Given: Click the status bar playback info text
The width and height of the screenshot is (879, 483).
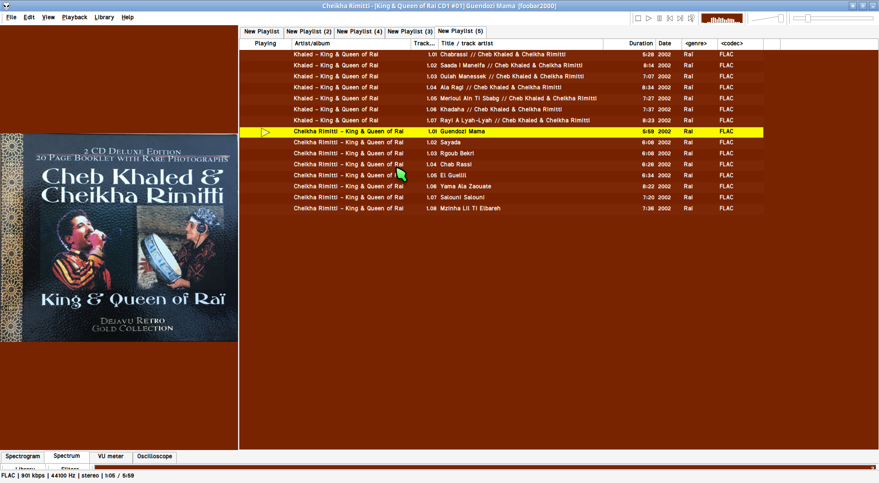Looking at the screenshot, I should point(68,476).
